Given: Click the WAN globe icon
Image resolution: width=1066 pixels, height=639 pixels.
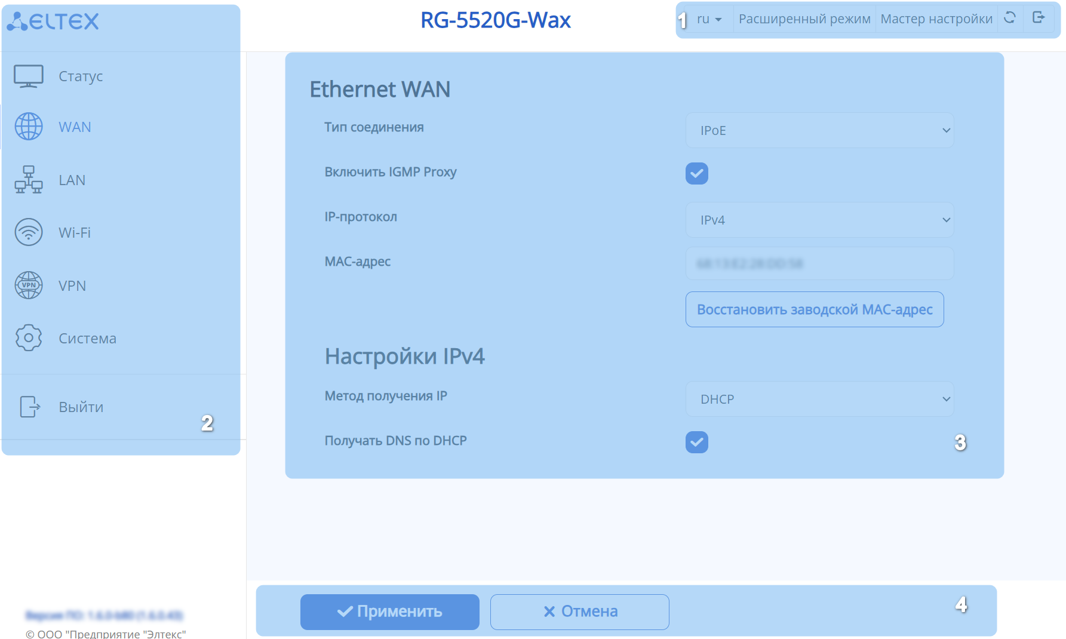Looking at the screenshot, I should click(29, 127).
